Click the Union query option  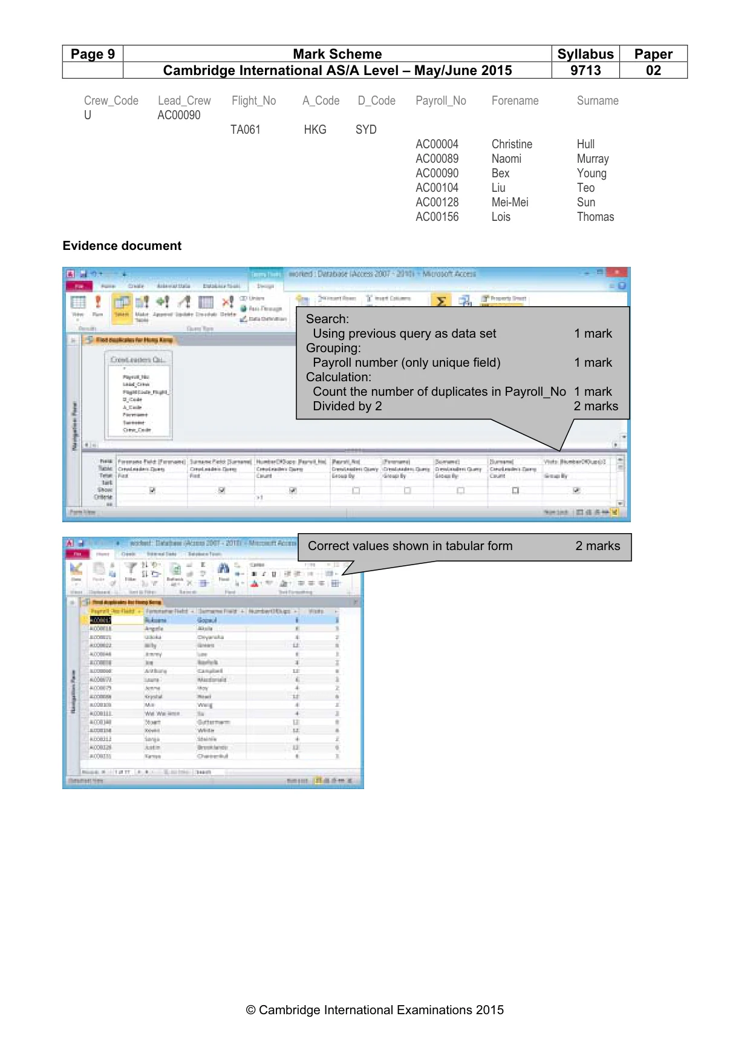(x=252, y=298)
